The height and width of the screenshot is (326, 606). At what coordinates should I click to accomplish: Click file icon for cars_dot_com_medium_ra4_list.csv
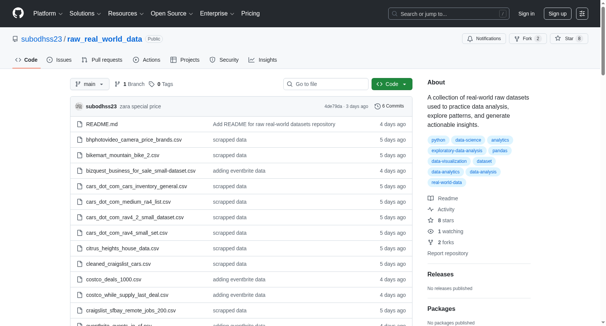click(80, 202)
